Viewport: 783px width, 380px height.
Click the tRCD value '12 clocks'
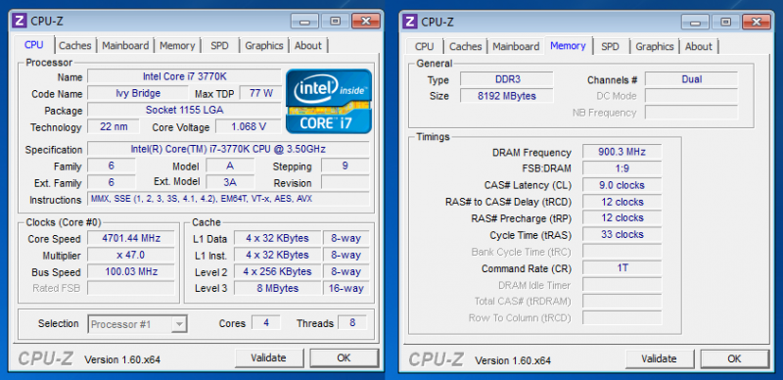[622, 202]
